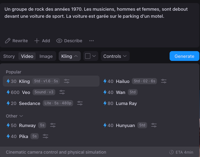Open settings sliders icon for Pika
The image size is (200, 157).
tap(45, 136)
